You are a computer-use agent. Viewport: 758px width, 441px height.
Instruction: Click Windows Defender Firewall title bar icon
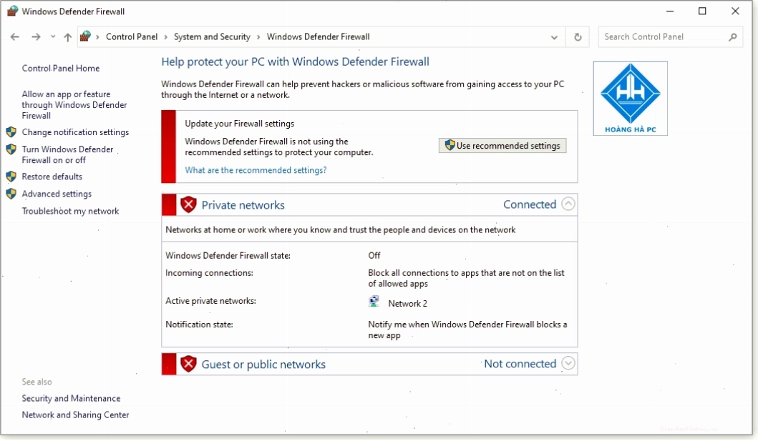(x=12, y=11)
